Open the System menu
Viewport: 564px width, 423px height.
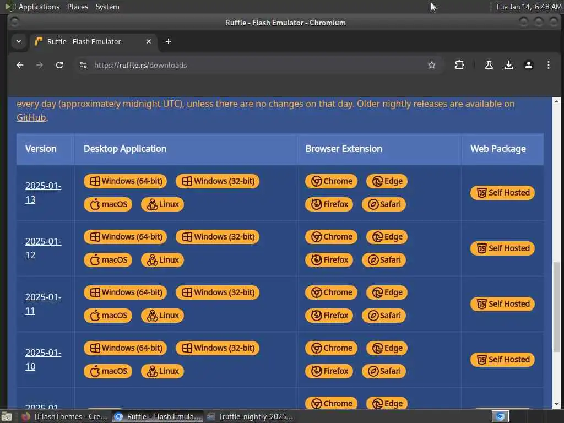[x=107, y=7]
